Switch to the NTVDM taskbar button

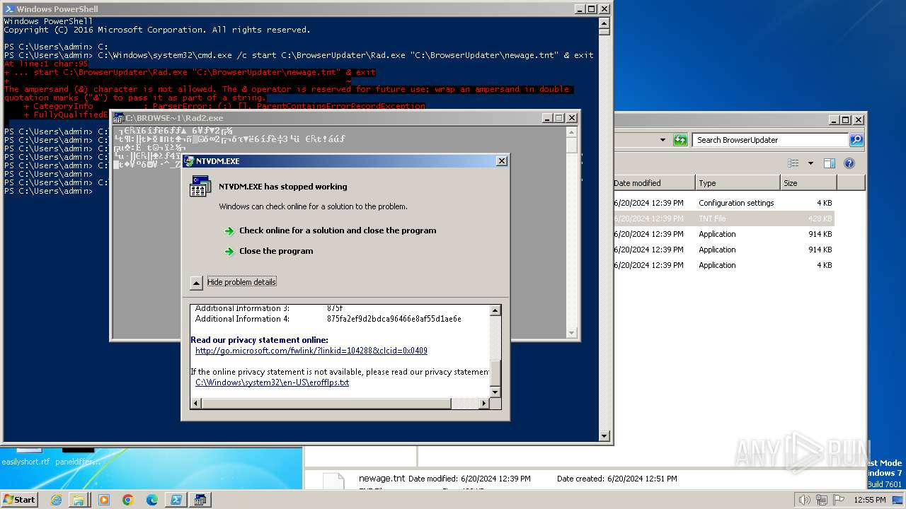(x=200, y=500)
